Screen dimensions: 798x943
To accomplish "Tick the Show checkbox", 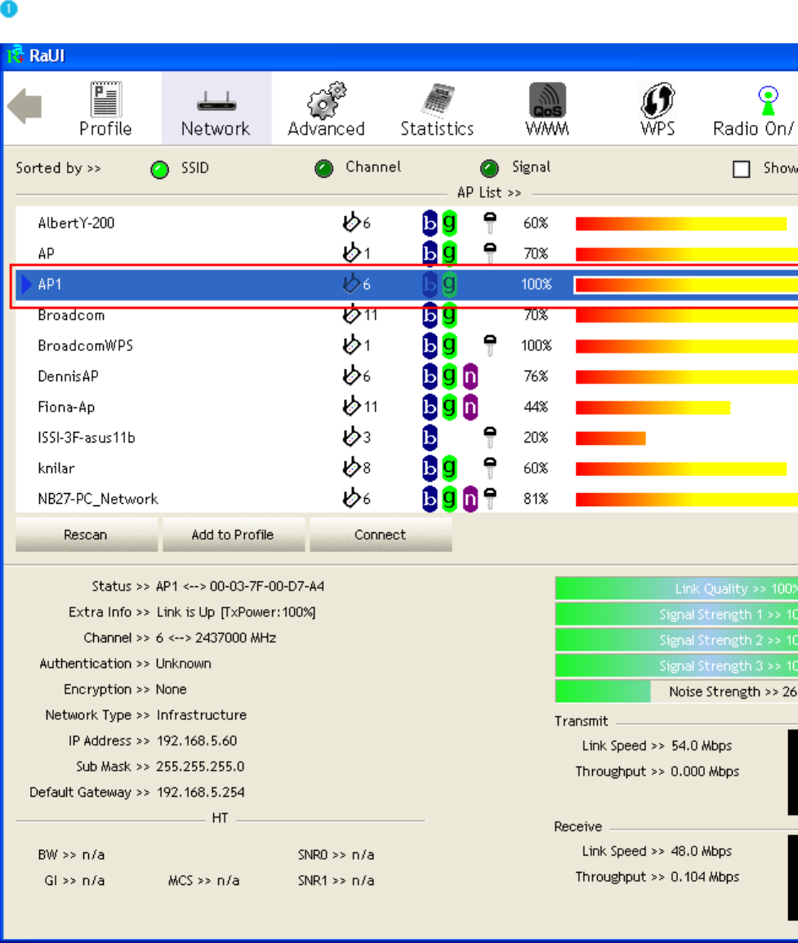I will (741, 169).
